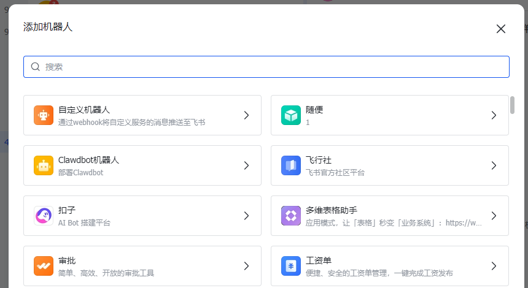528x288 pixels.
Task: Expand 自定义机器人 using its right chevron
Action: point(246,115)
